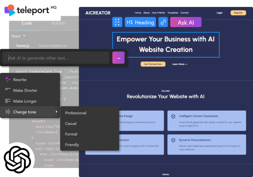The image size is (253, 177).
Task: Switch to the Publish tab
Action: [58, 23]
